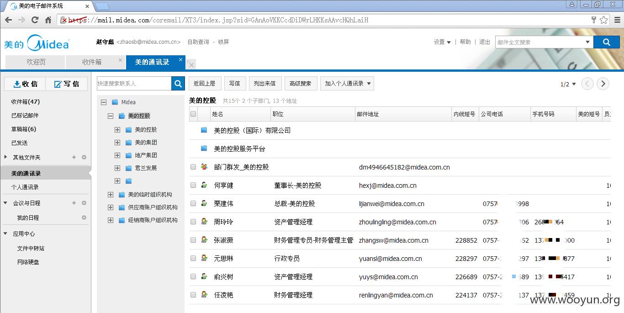Collapse the 美的控股 parent tree node
This screenshot has height=313, width=624.
(111, 116)
